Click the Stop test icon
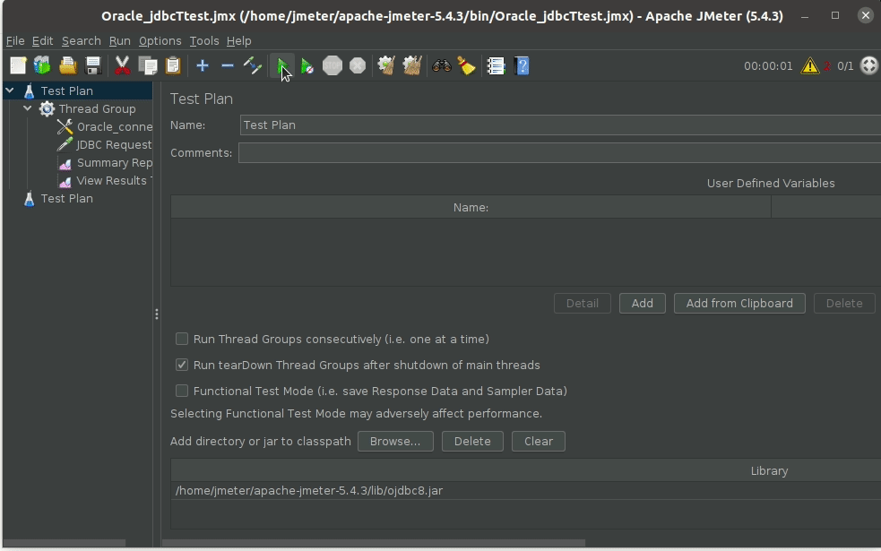881x551 pixels. tap(333, 65)
